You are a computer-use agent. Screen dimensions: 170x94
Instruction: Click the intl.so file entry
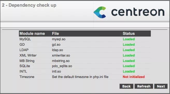[56, 72]
